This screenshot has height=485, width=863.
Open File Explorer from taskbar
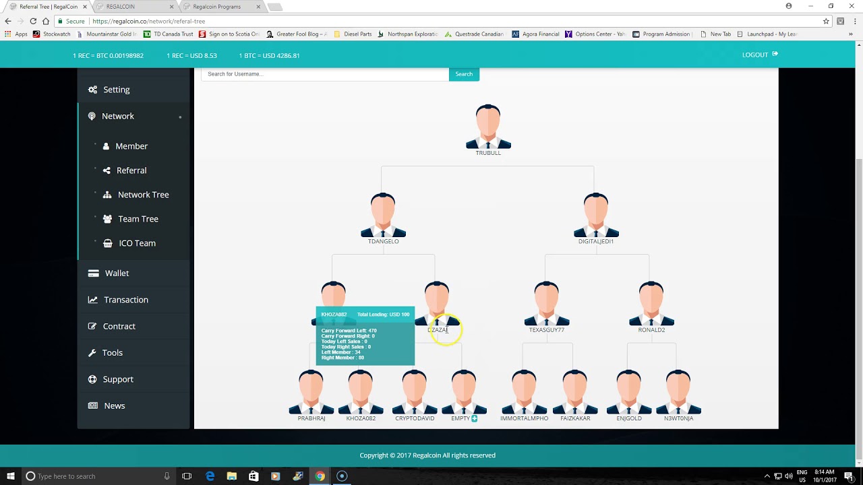coord(231,476)
